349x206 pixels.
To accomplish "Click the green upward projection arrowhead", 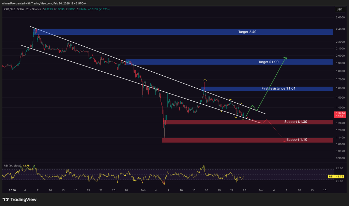I will [286, 58].
